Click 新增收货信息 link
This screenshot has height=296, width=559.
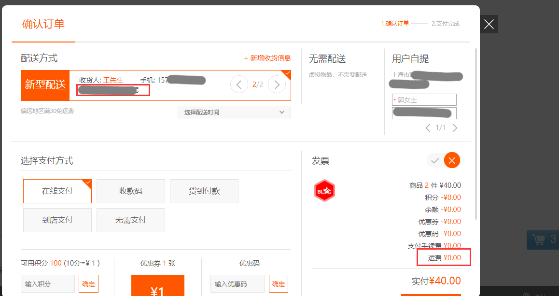267,58
